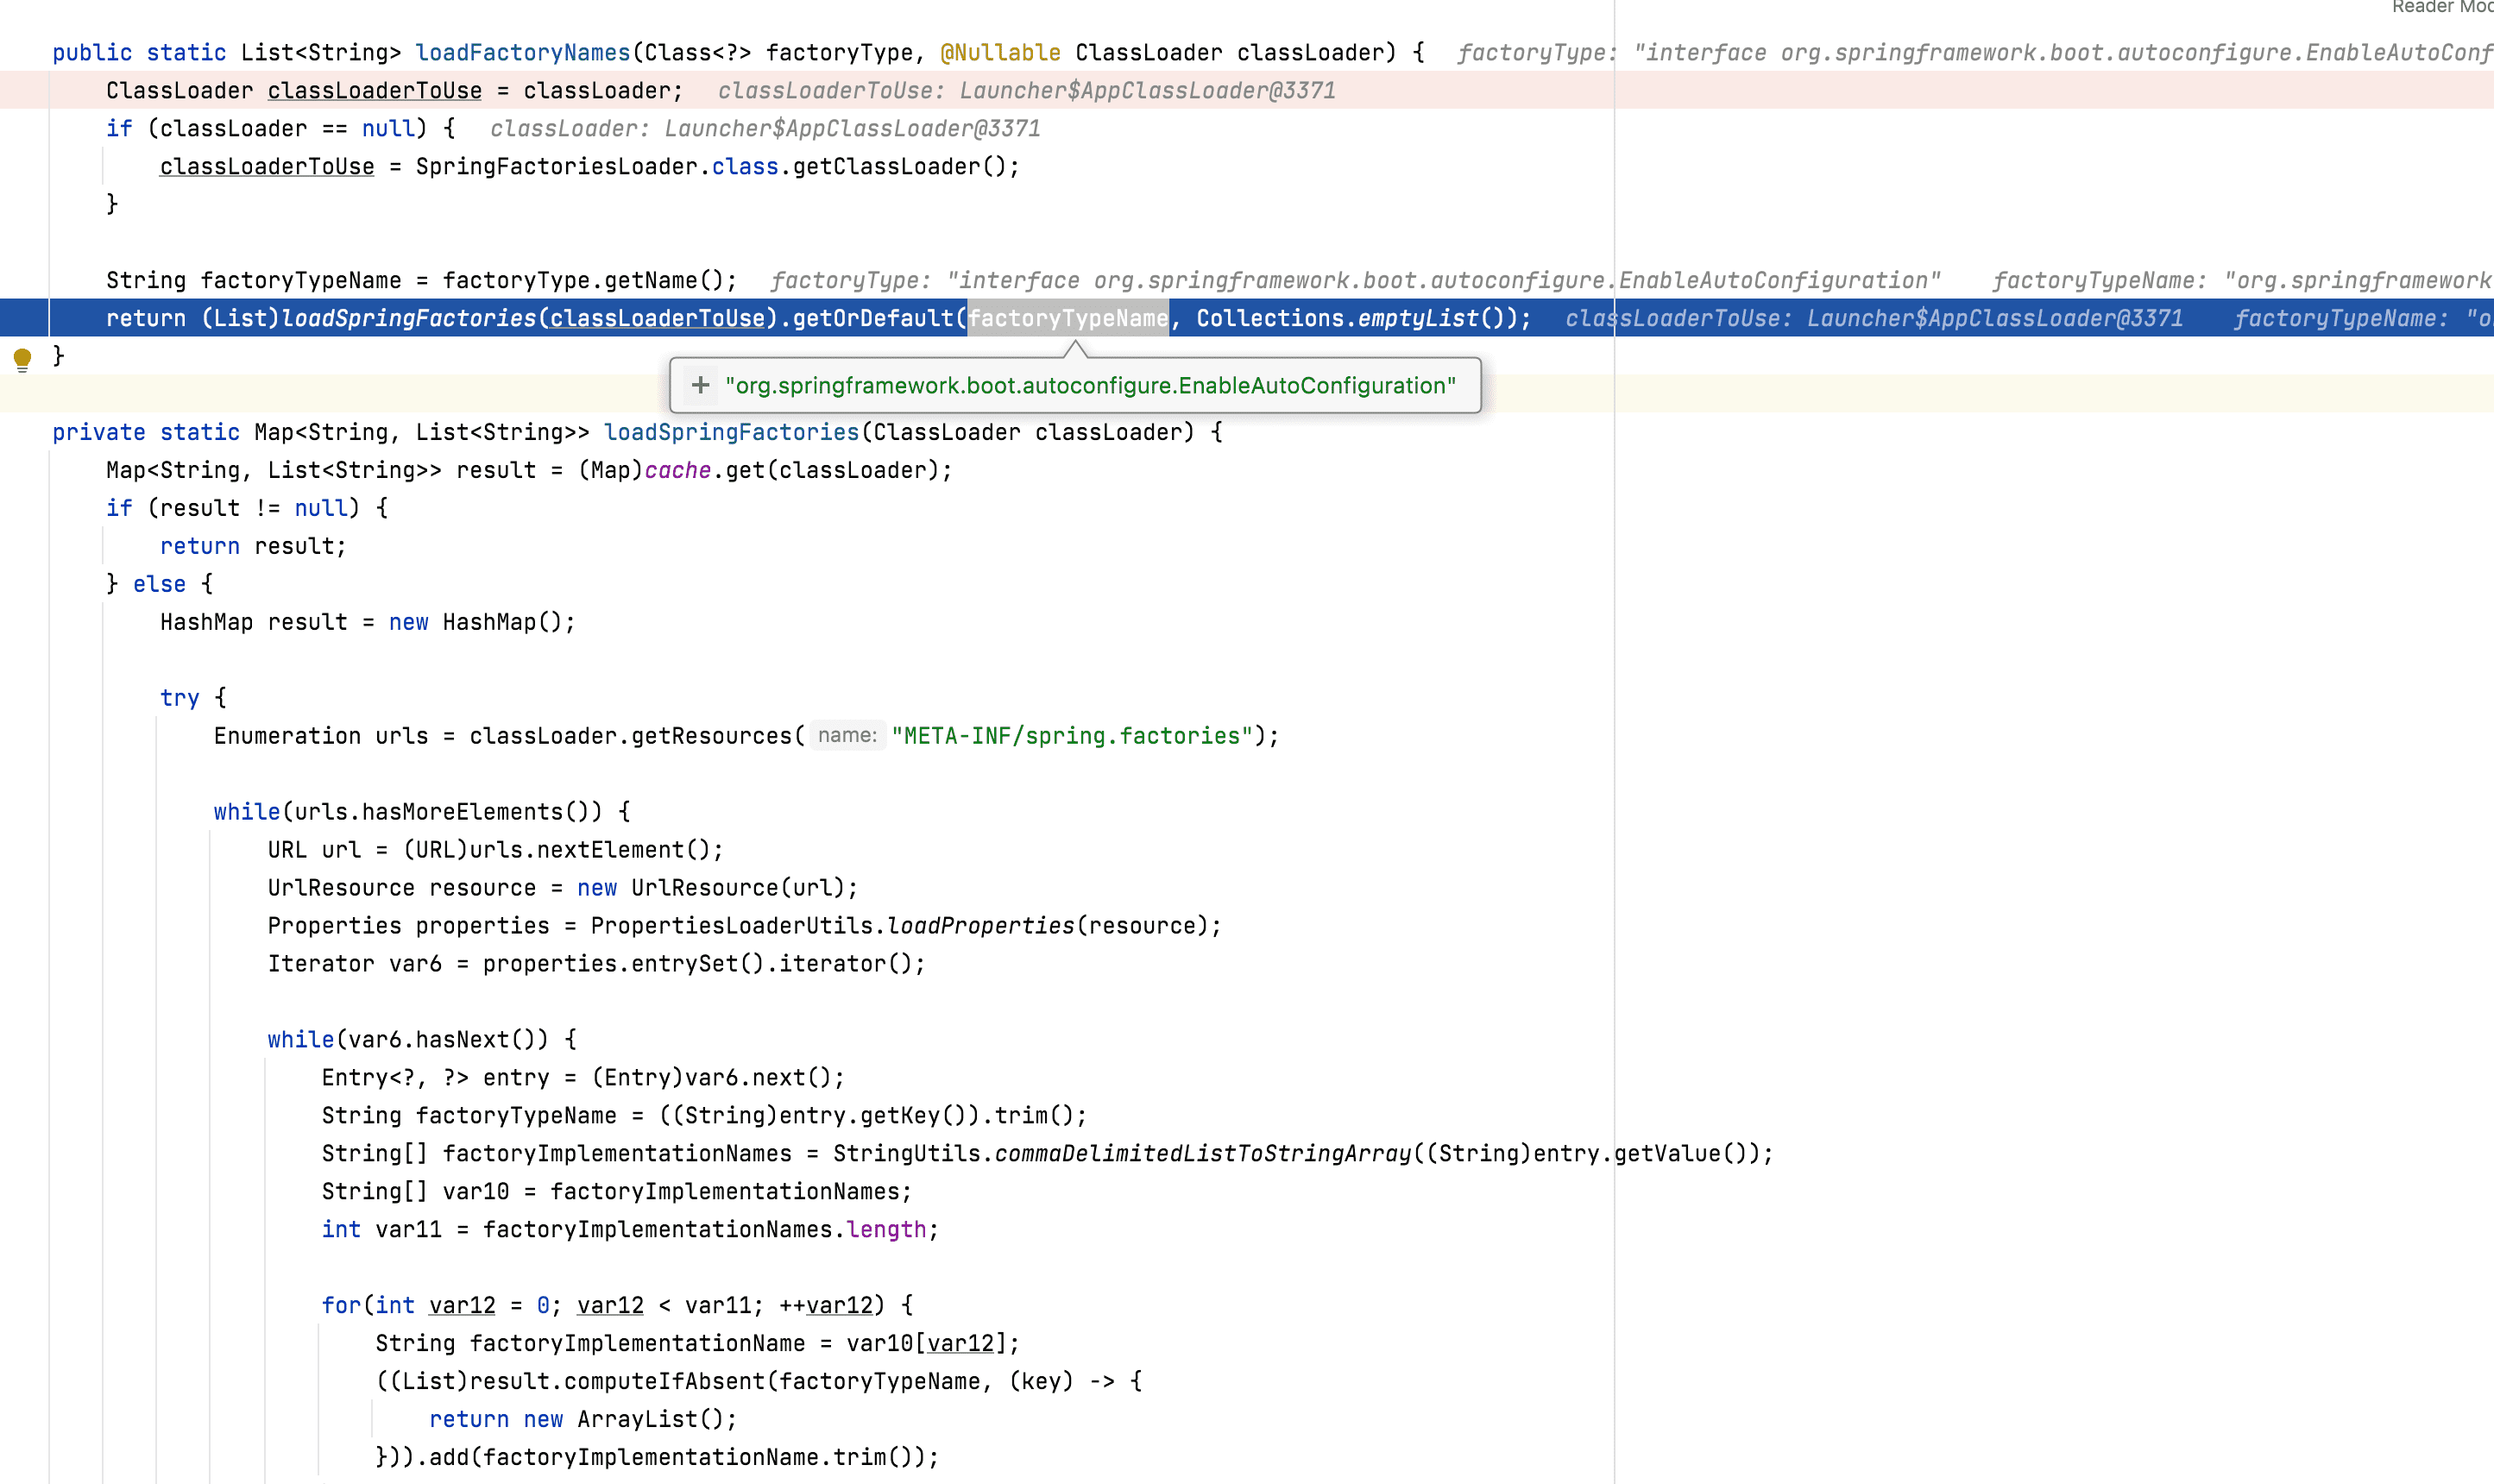Click return result; statement
The image size is (2494, 1484).
253,546
